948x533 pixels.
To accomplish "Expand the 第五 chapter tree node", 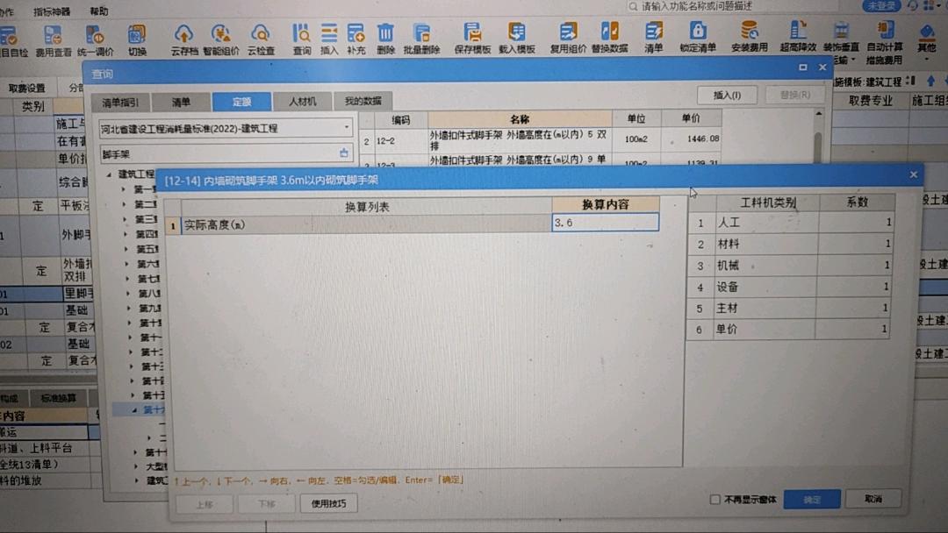I will point(126,249).
